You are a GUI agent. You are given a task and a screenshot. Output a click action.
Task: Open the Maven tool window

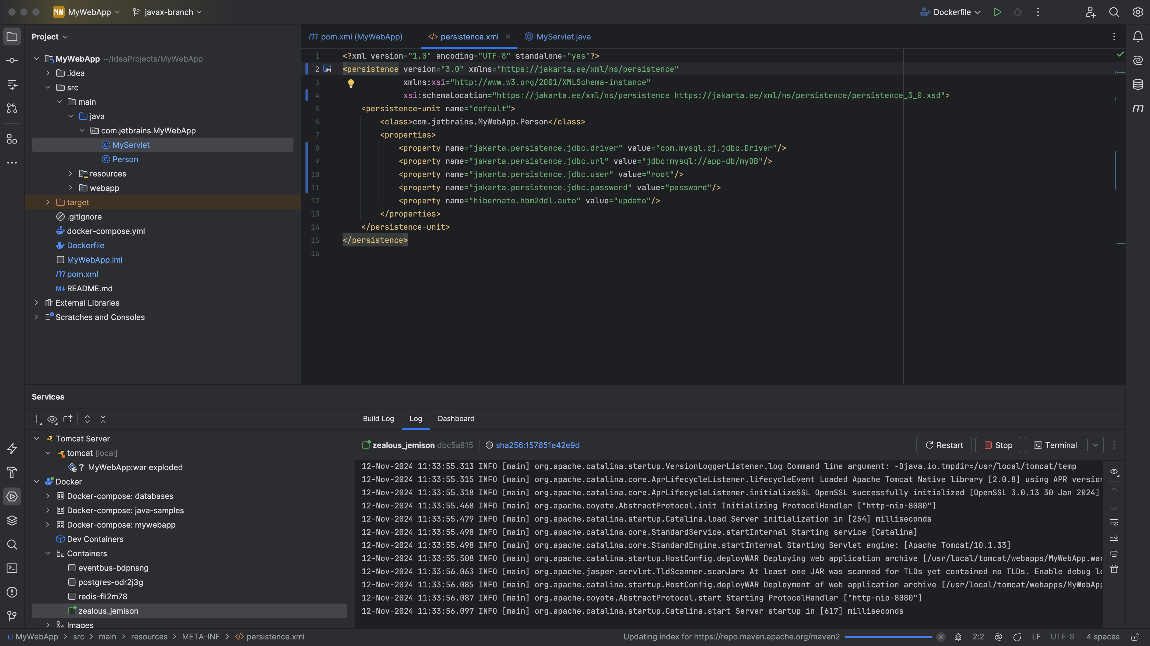[x=1138, y=108]
